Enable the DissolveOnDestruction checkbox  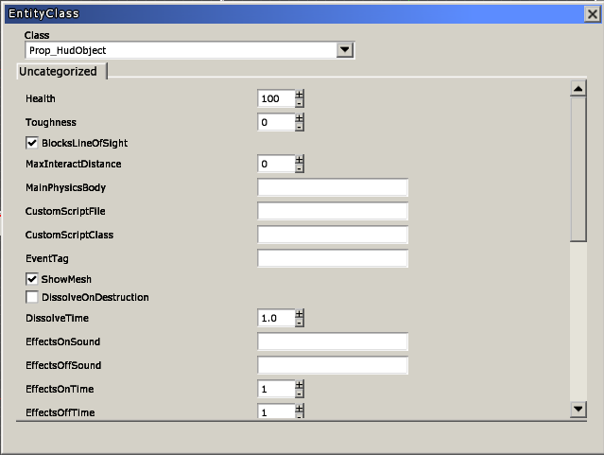coord(32,297)
